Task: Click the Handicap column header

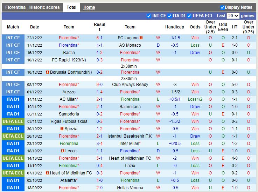Action: [174, 27]
